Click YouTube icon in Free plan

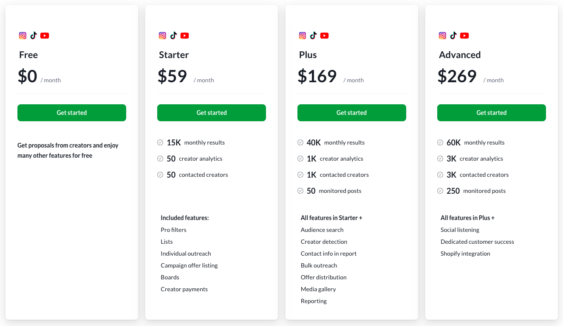click(x=45, y=36)
